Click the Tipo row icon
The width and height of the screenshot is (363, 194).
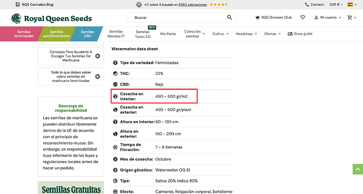tap(115, 181)
